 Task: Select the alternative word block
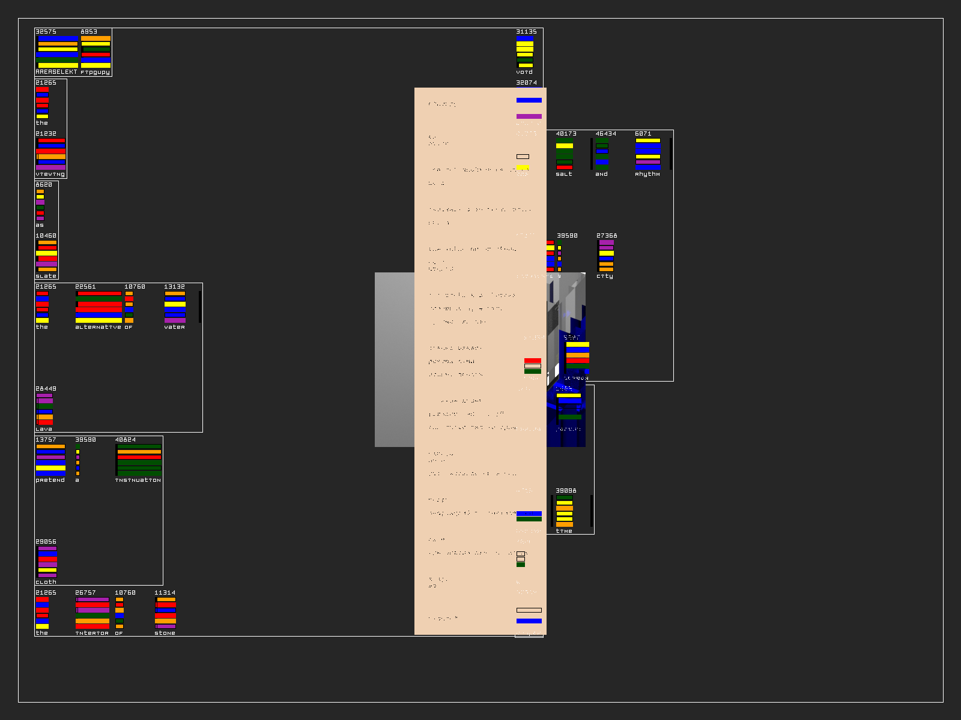pyautogui.click(x=99, y=307)
